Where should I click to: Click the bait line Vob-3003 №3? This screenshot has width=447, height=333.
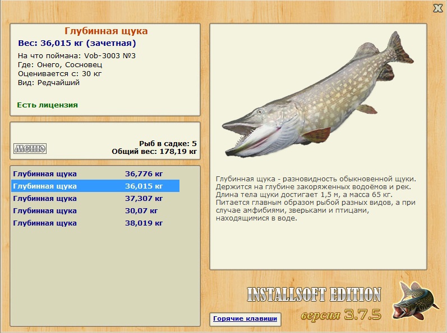pos(77,56)
